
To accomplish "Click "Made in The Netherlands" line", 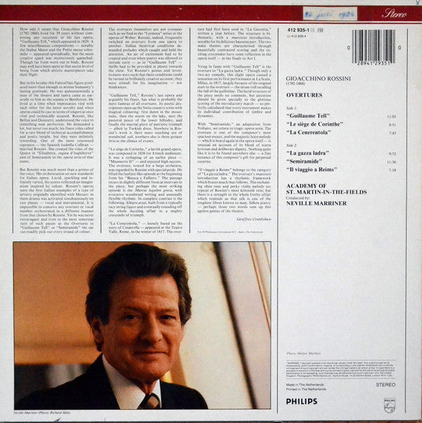I will [305, 385].
